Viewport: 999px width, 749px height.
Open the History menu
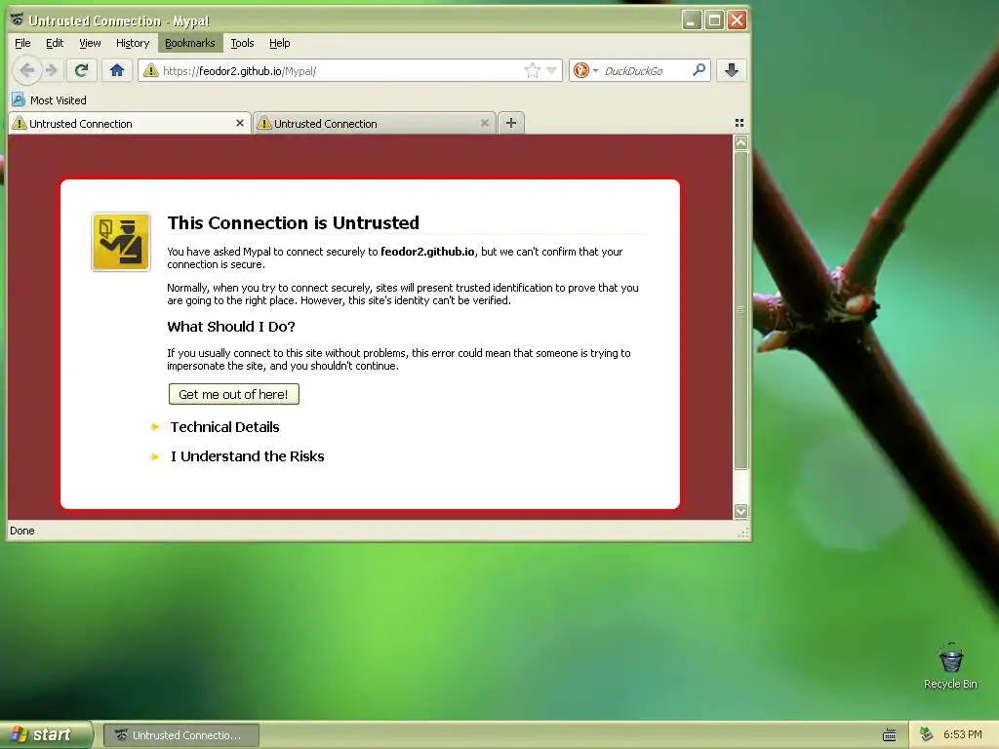click(133, 43)
